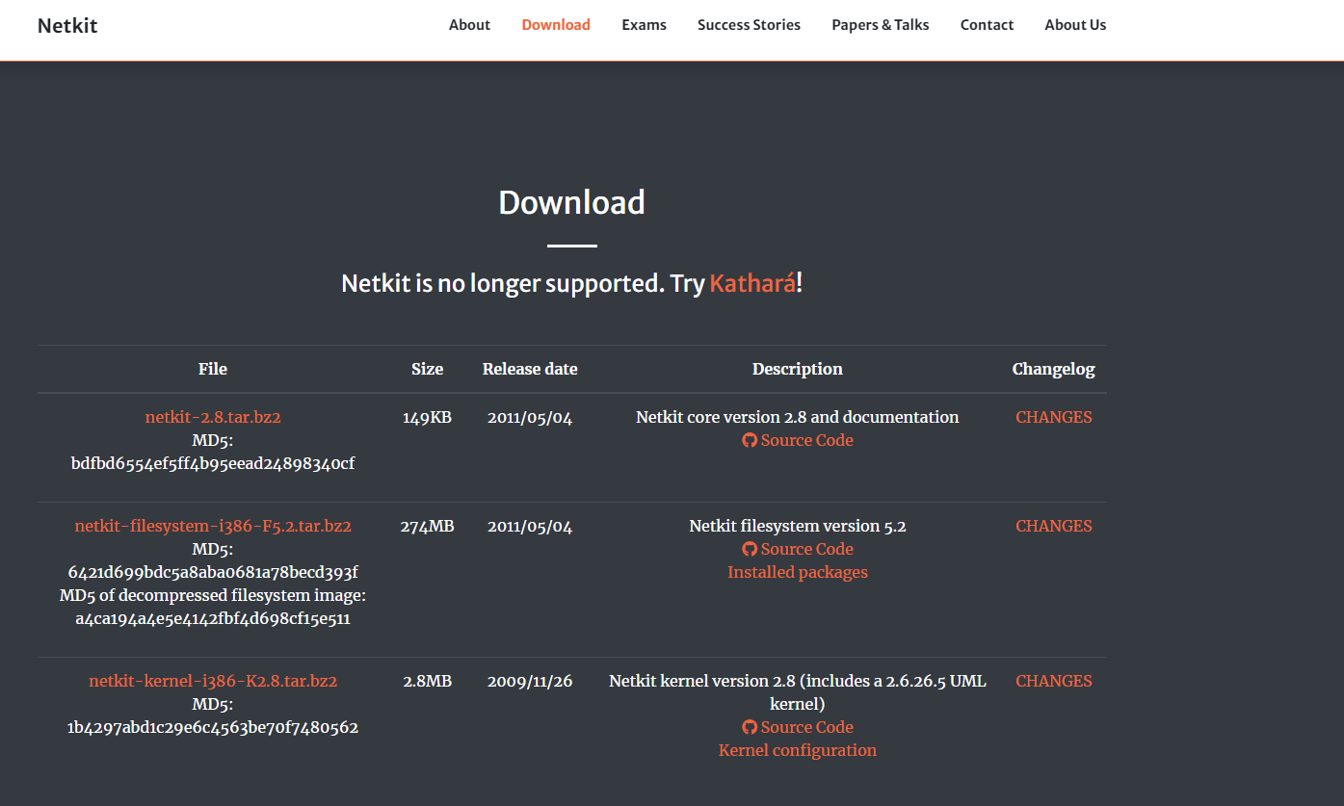View the Kernel configuration link
The image size is (1344, 806).
(798, 750)
